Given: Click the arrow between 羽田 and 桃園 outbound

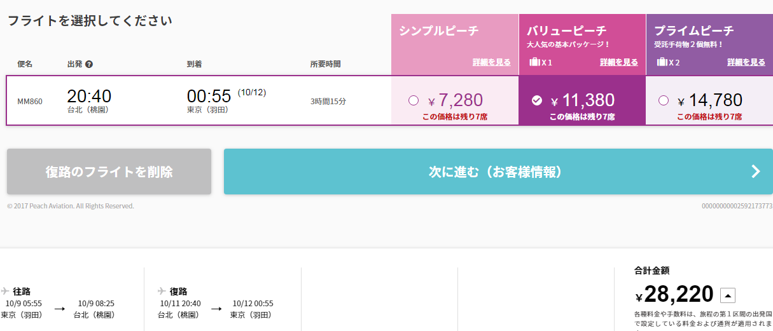Looking at the screenshot, I should (60, 309).
